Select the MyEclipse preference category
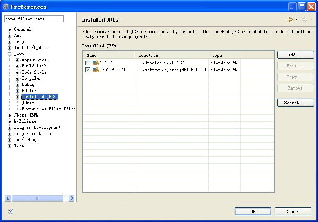The height and width of the screenshot is (222, 318). [x=25, y=121]
